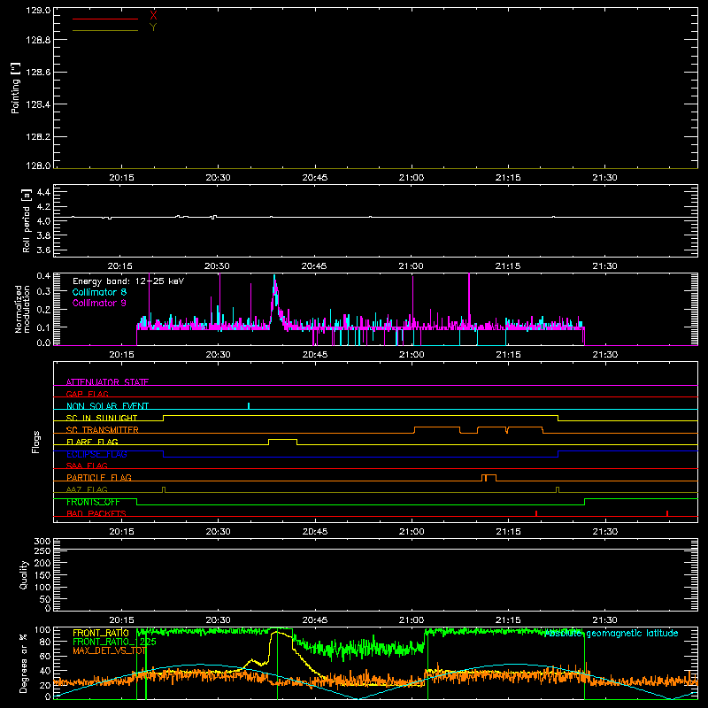
Task: Select the Y legend label in Pointing plot
Action: (x=153, y=27)
